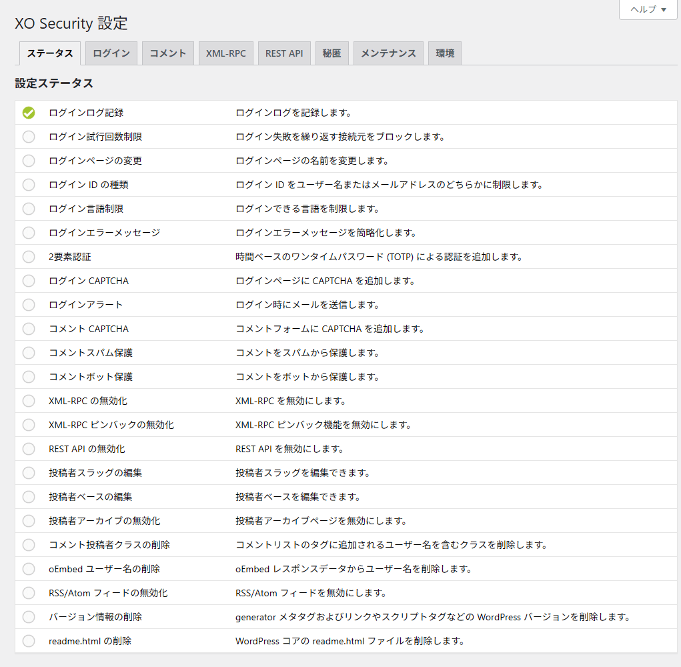Click green check icon for ログインログ記録

click(29, 113)
